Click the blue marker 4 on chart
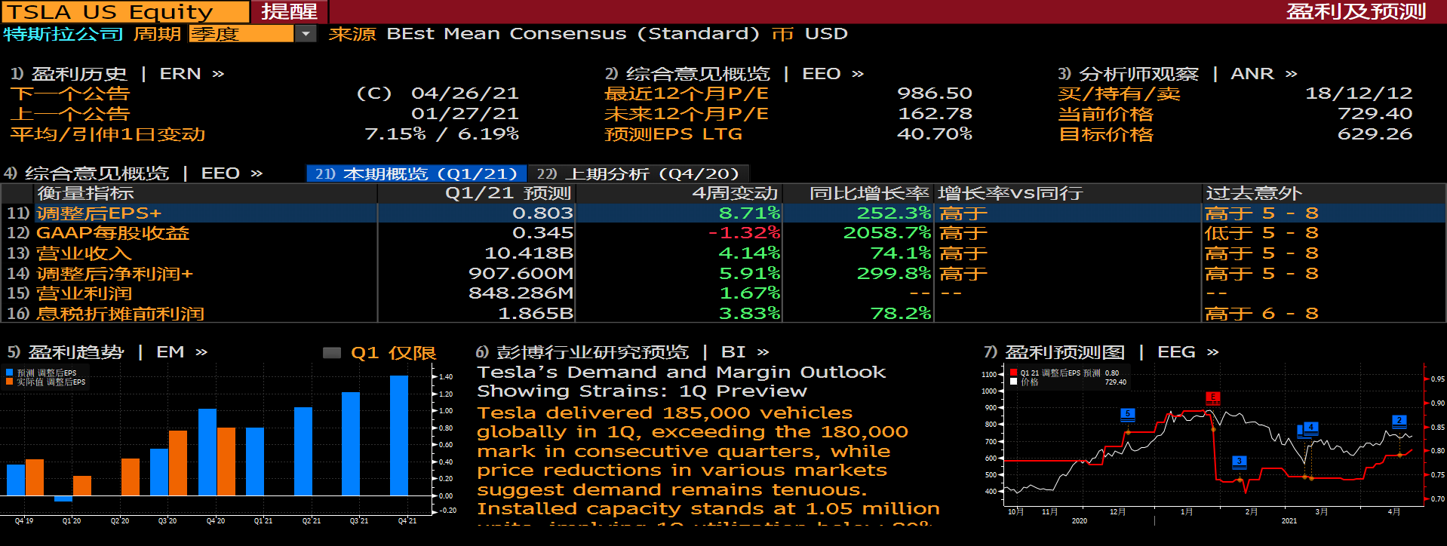This screenshot has width=1447, height=546. (x=1311, y=428)
